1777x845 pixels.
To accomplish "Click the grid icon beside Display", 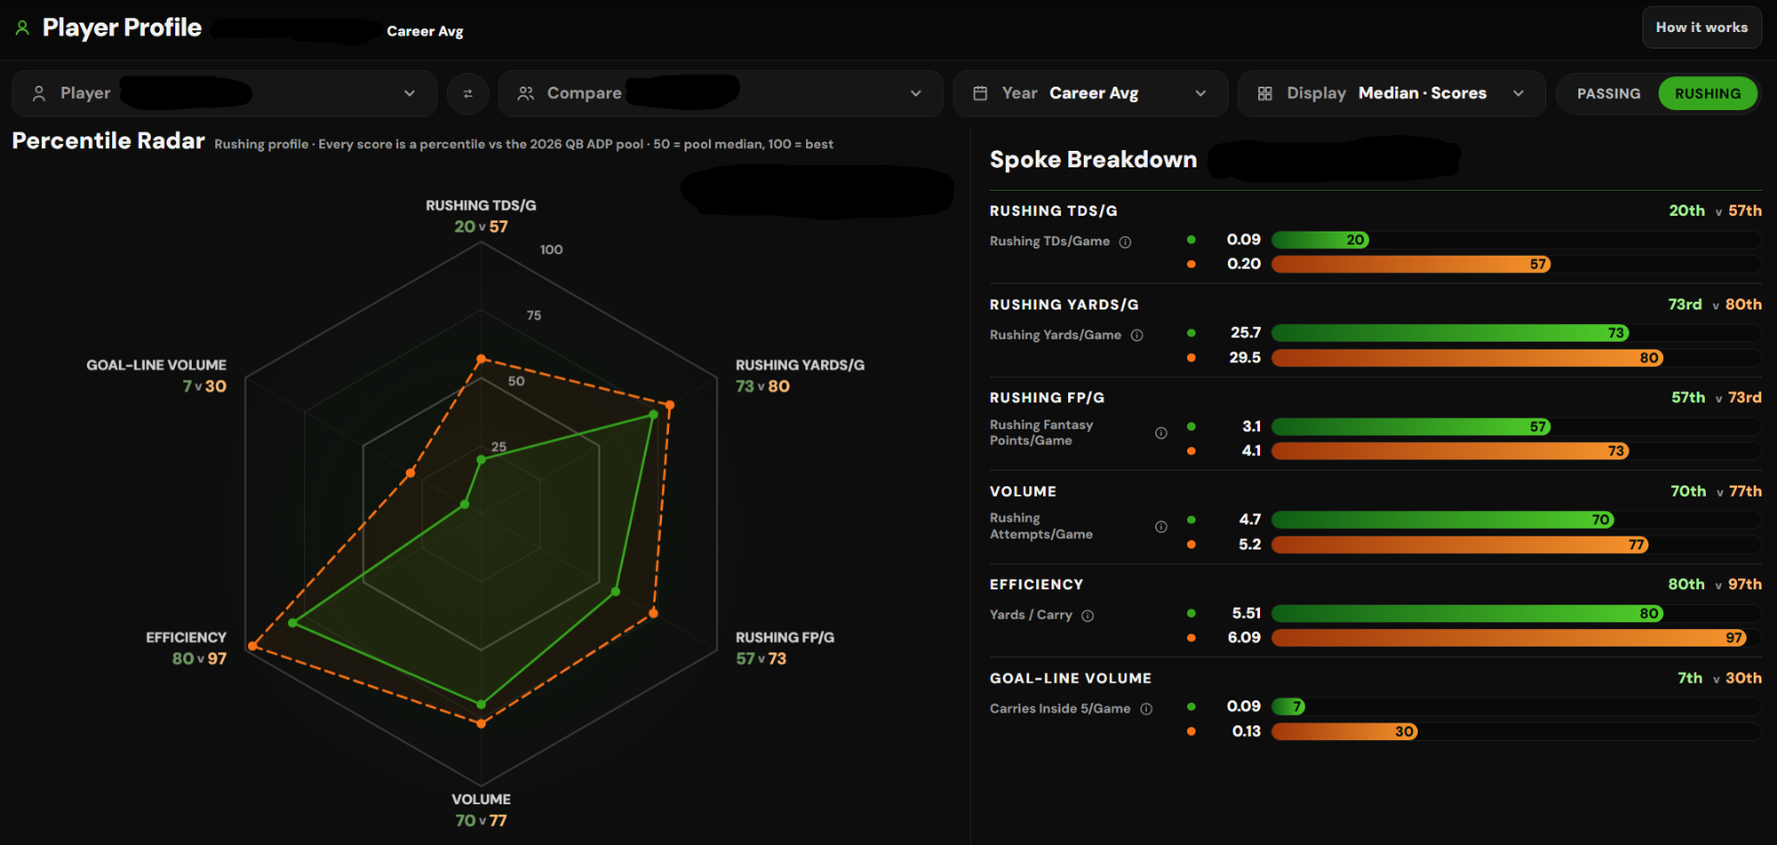I will 1265,93.
